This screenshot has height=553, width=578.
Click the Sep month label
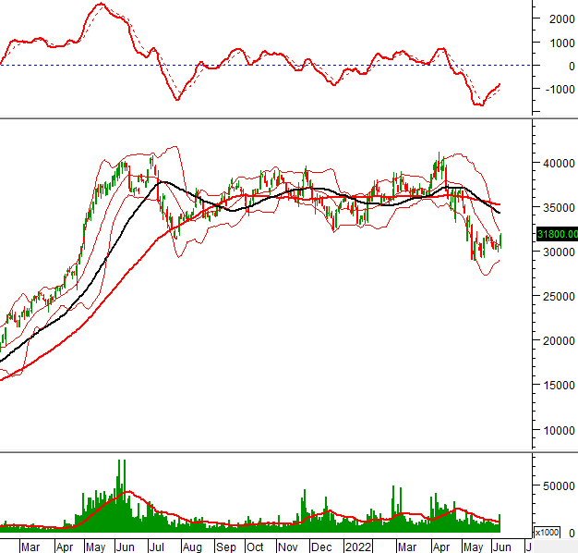(x=225, y=547)
